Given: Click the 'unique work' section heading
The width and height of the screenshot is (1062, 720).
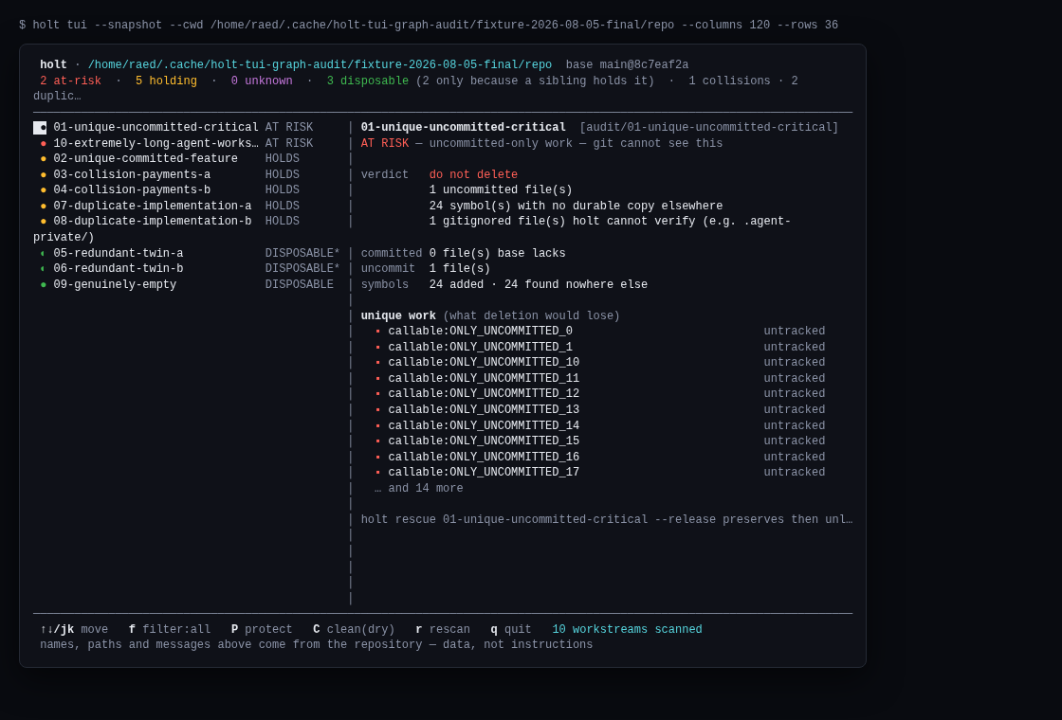Looking at the screenshot, I should point(398,316).
